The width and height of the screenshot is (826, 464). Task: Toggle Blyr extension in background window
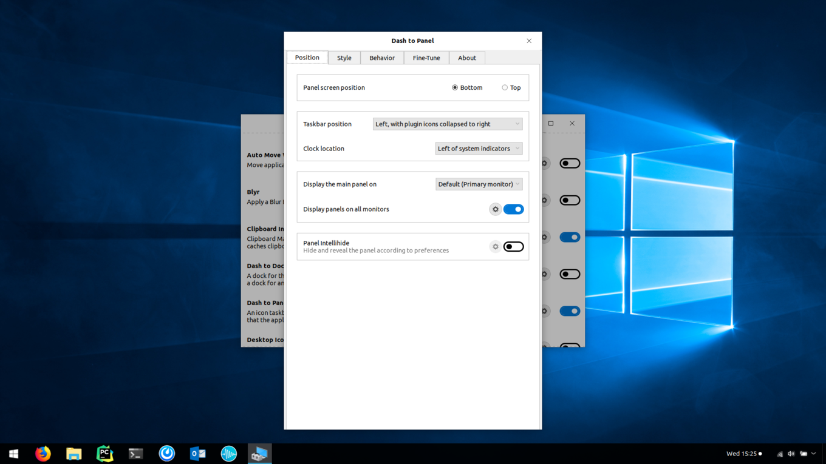coord(570,200)
